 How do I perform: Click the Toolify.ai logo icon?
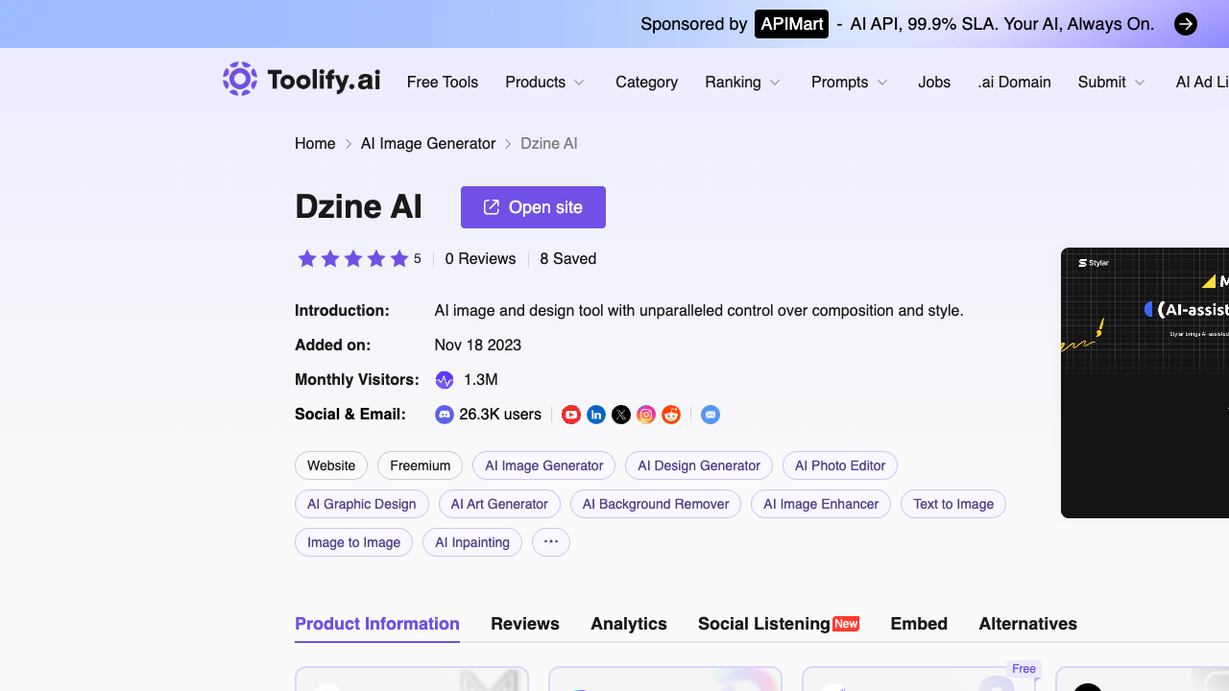[x=240, y=79]
